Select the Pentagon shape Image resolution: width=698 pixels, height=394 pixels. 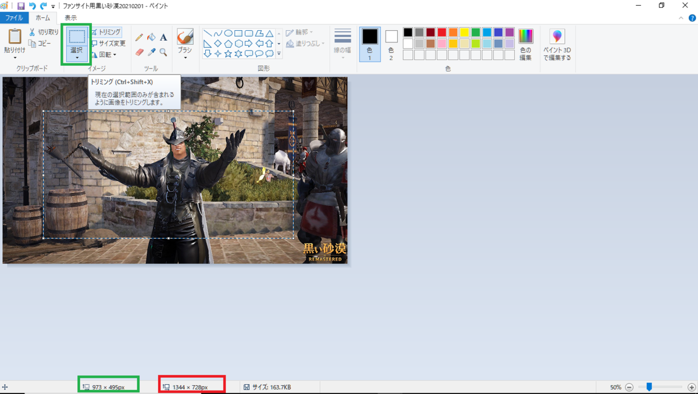[x=228, y=44]
